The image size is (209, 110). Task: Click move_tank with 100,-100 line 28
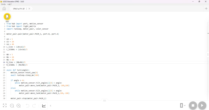44,93
